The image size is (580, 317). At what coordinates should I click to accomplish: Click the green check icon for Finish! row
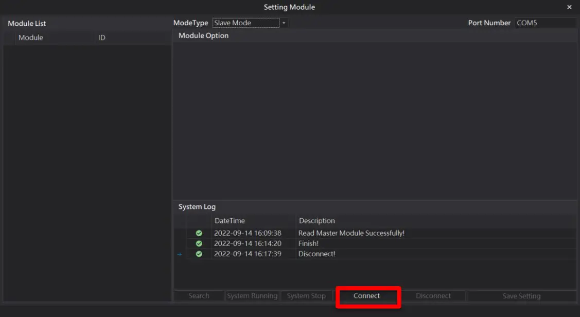coord(199,244)
